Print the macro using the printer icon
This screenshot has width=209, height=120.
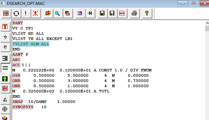134,13
